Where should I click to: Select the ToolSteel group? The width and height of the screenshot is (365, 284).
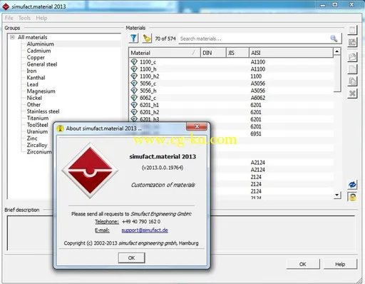[37, 125]
